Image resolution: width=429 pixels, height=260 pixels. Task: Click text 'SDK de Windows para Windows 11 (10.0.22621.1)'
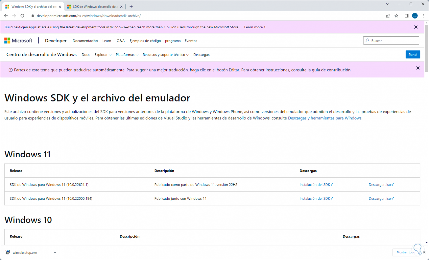point(49,185)
